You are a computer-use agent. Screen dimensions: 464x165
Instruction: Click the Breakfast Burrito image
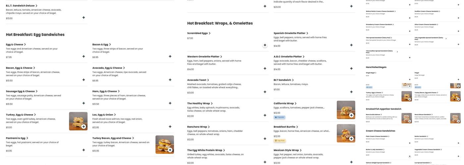coord(346,133)
